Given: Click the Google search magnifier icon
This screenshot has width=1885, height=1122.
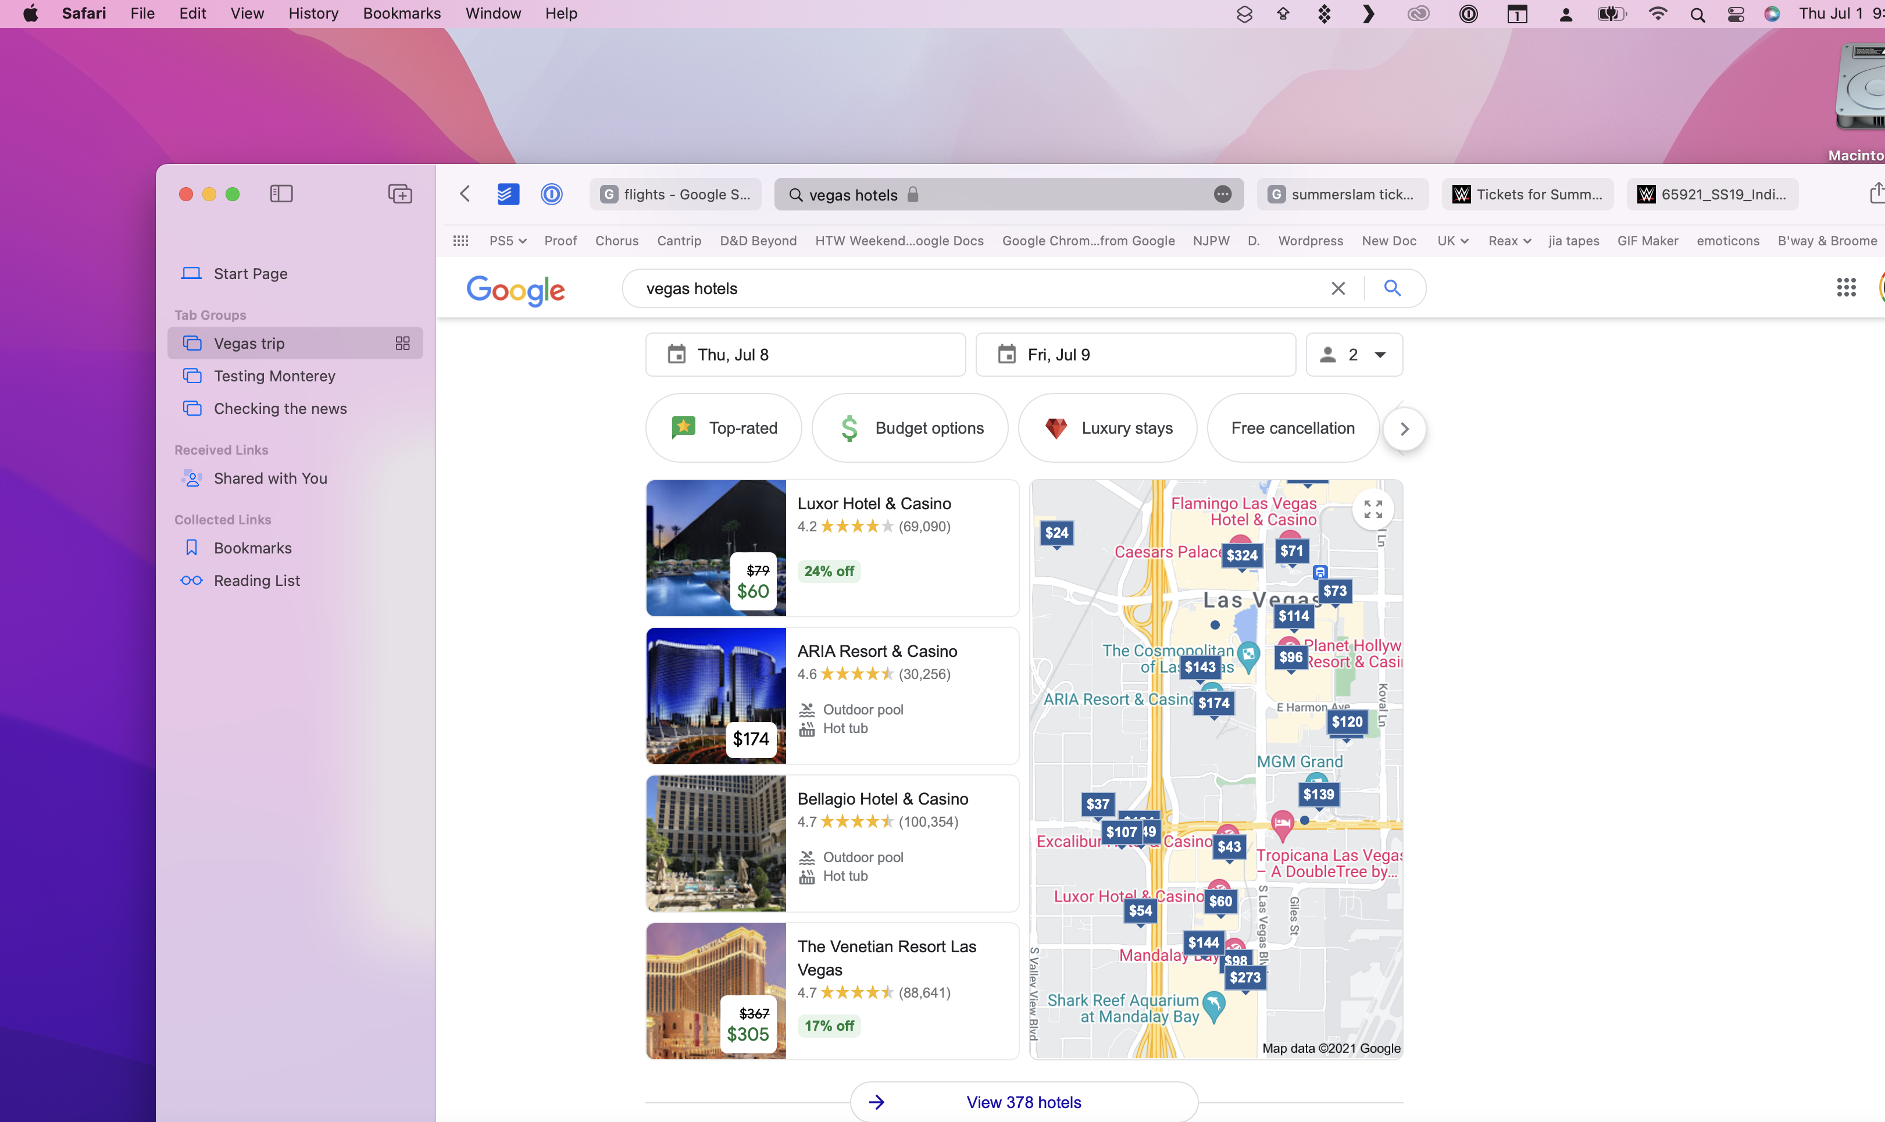Looking at the screenshot, I should 1392,288.
